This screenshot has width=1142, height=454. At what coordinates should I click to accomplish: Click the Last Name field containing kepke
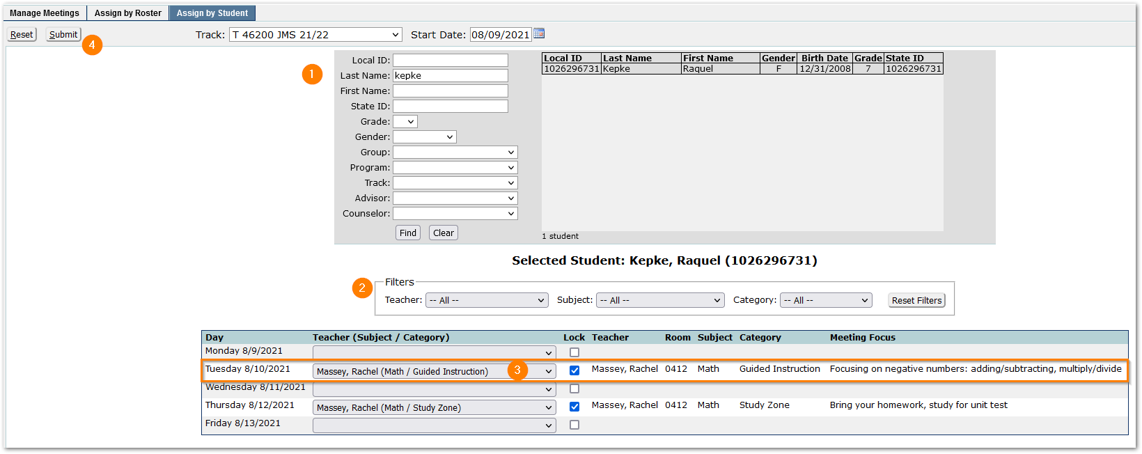click(451, 76)
